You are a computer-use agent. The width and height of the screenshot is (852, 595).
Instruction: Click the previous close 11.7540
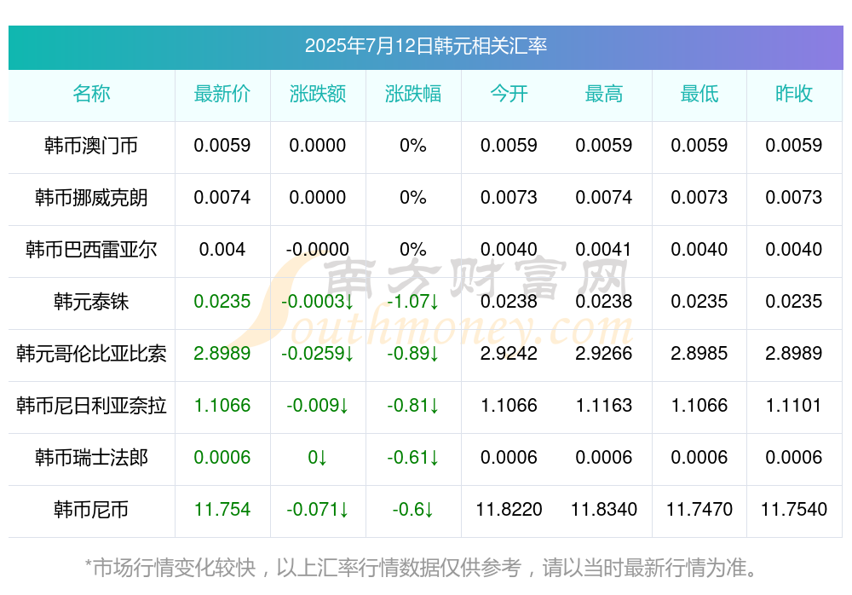click(794, 510)
